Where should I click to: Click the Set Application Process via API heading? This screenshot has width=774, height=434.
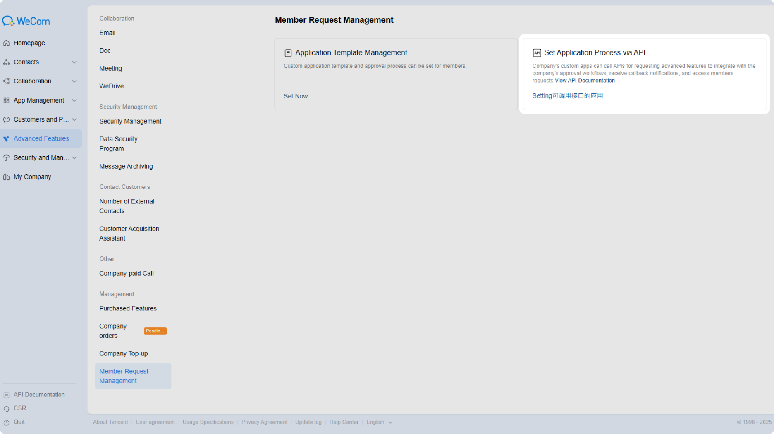click(x=595, y=53)
